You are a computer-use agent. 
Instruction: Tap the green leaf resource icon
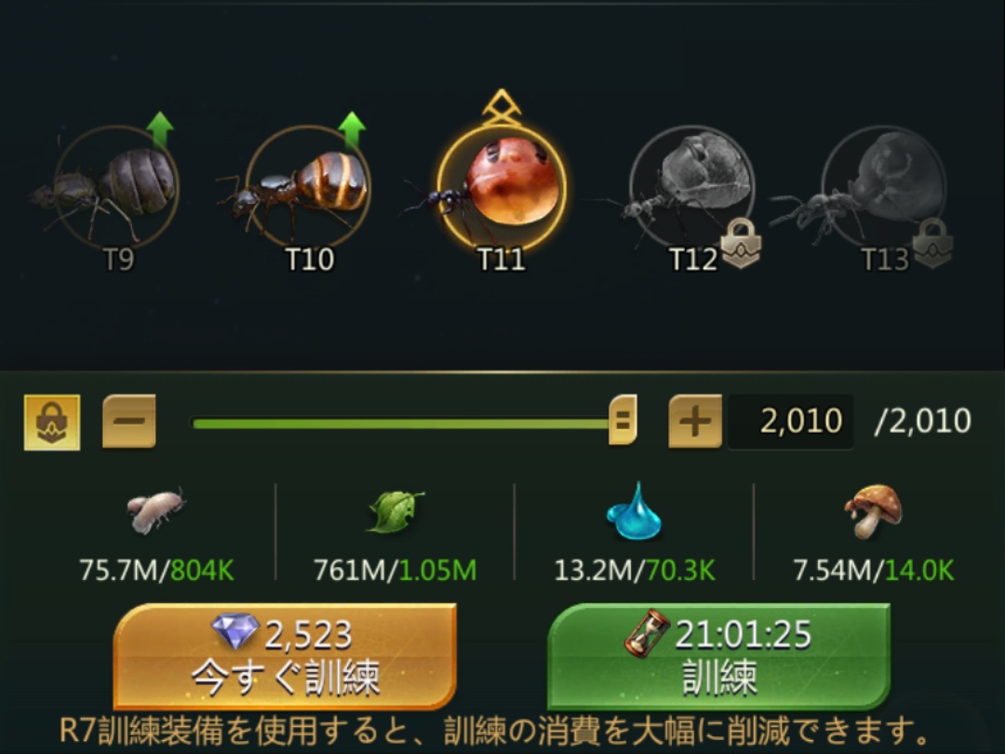[x=395, y=512]
